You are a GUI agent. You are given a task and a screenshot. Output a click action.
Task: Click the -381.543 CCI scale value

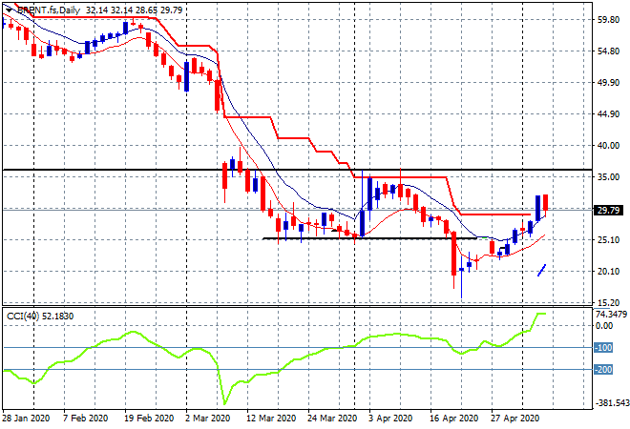[612, 402]
